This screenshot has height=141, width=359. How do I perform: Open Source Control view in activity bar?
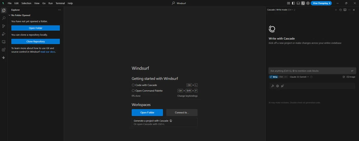tap(4, 26)
